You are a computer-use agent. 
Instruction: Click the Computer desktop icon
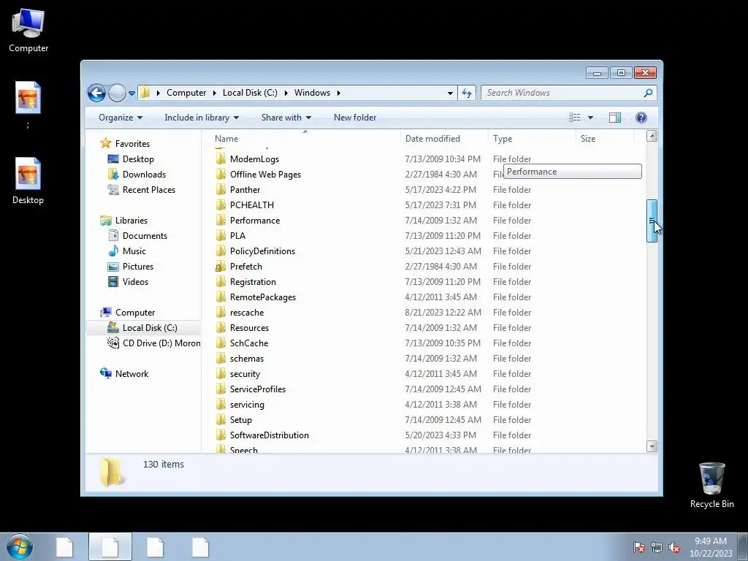(28, 31)
